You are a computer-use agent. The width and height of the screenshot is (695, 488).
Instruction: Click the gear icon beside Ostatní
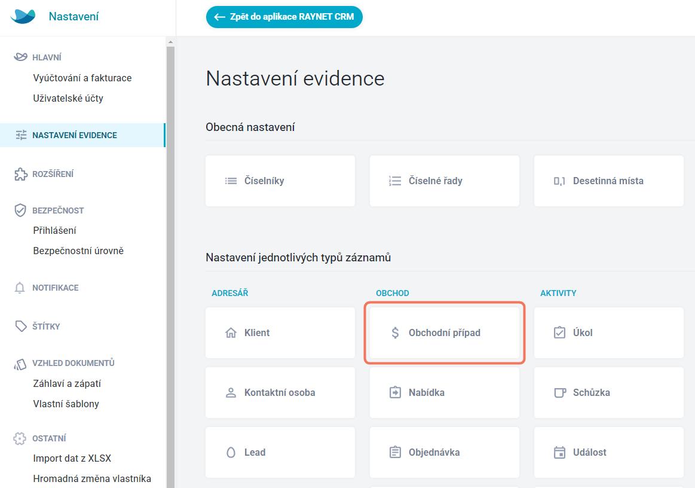20,438
